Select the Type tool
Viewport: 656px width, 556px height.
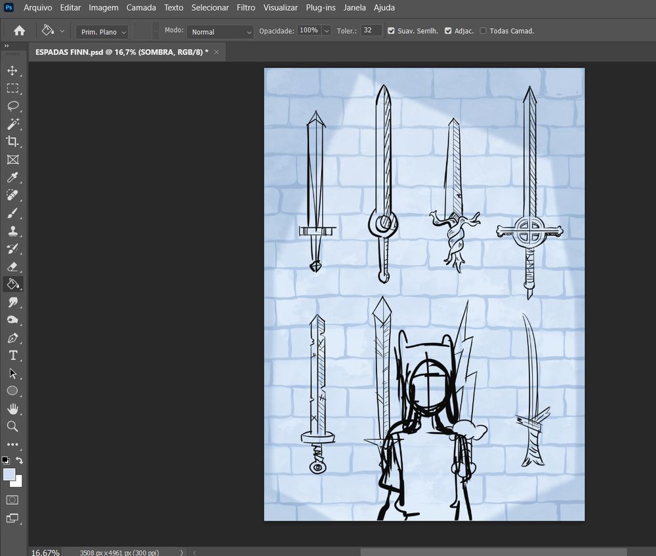12,355
